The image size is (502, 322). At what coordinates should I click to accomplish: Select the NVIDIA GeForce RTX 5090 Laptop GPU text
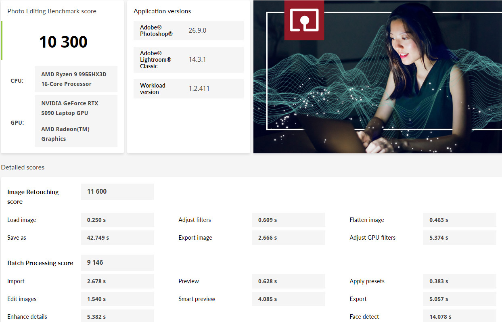[70, 108]
